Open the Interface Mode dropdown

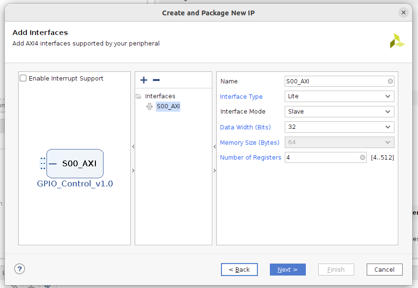click(339, 112)
